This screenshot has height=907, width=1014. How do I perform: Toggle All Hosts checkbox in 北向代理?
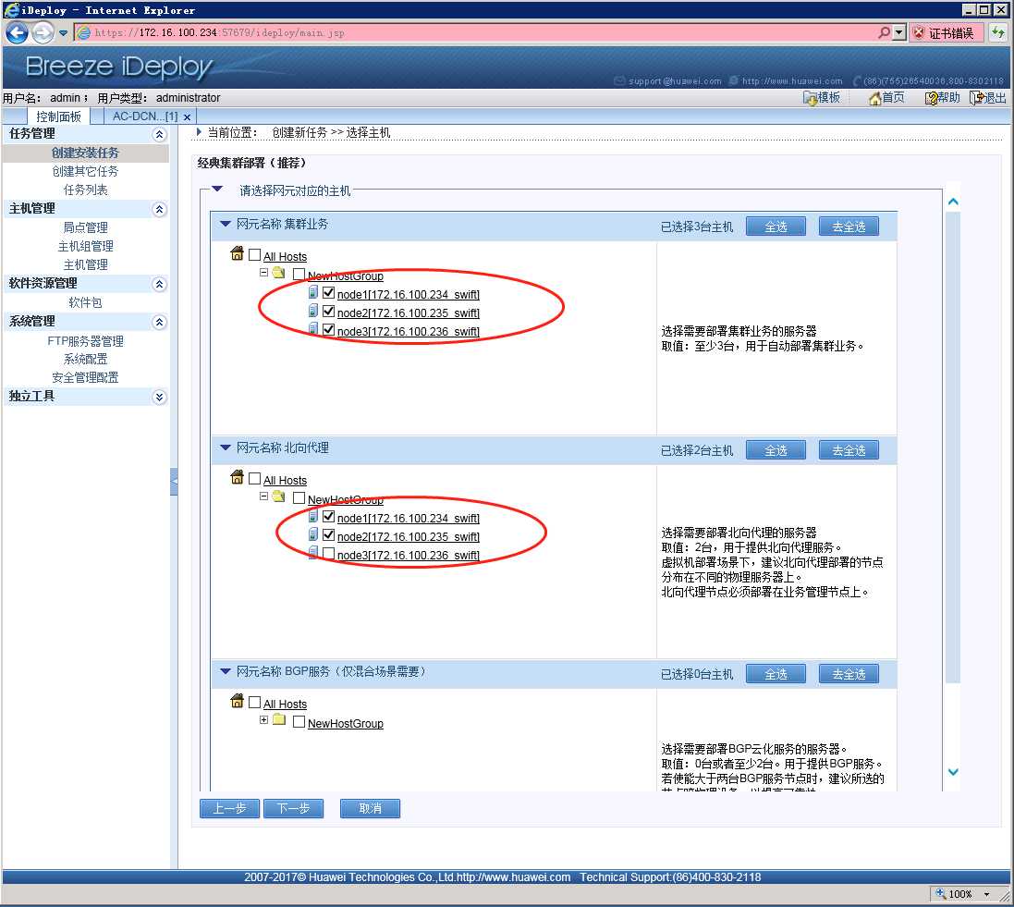(255, 479)
